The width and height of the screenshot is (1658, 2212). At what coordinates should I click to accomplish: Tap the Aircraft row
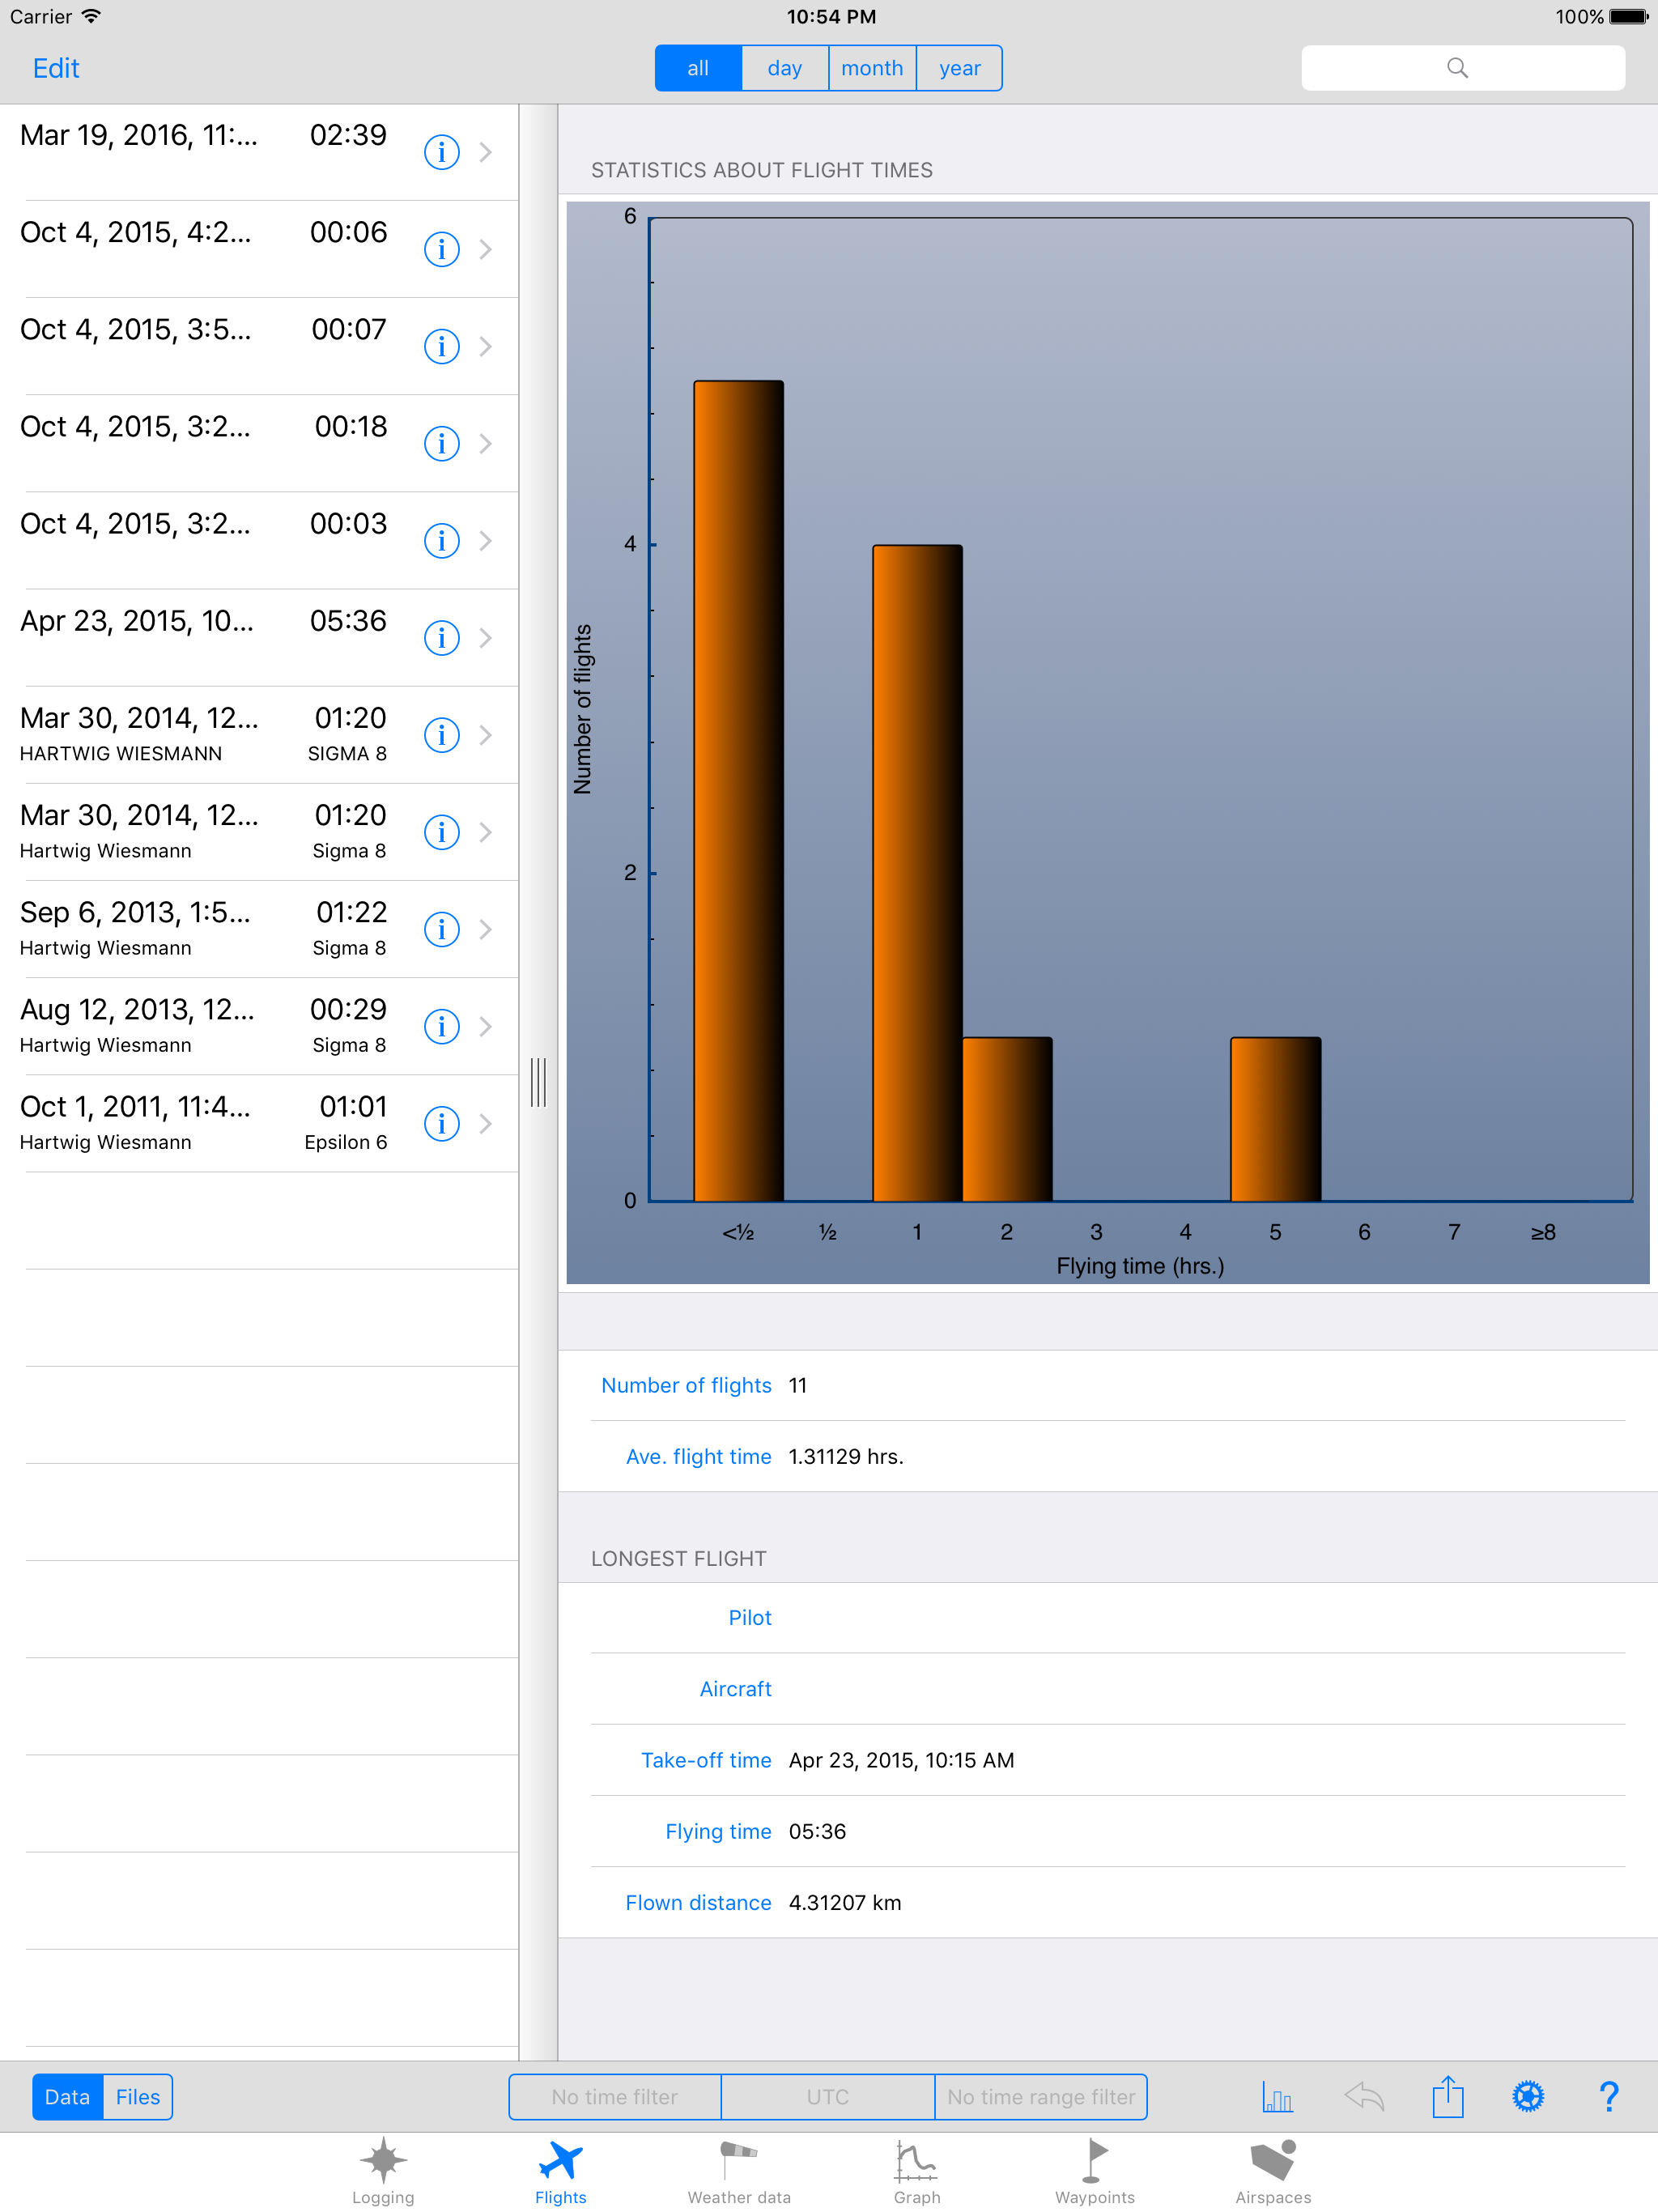pos(1107,1689)
